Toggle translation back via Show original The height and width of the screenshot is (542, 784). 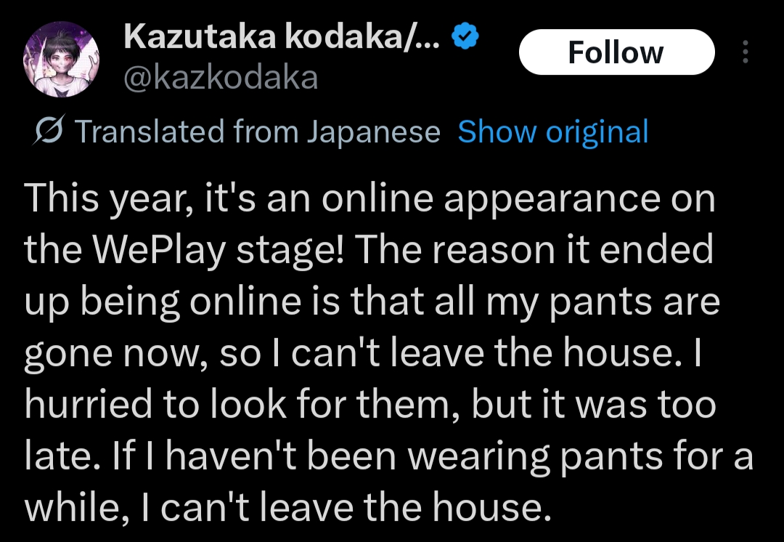553,132
